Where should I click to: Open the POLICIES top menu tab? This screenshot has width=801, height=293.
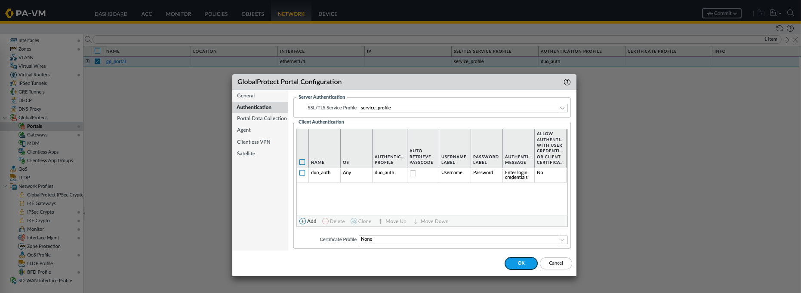tap(216, 14)
